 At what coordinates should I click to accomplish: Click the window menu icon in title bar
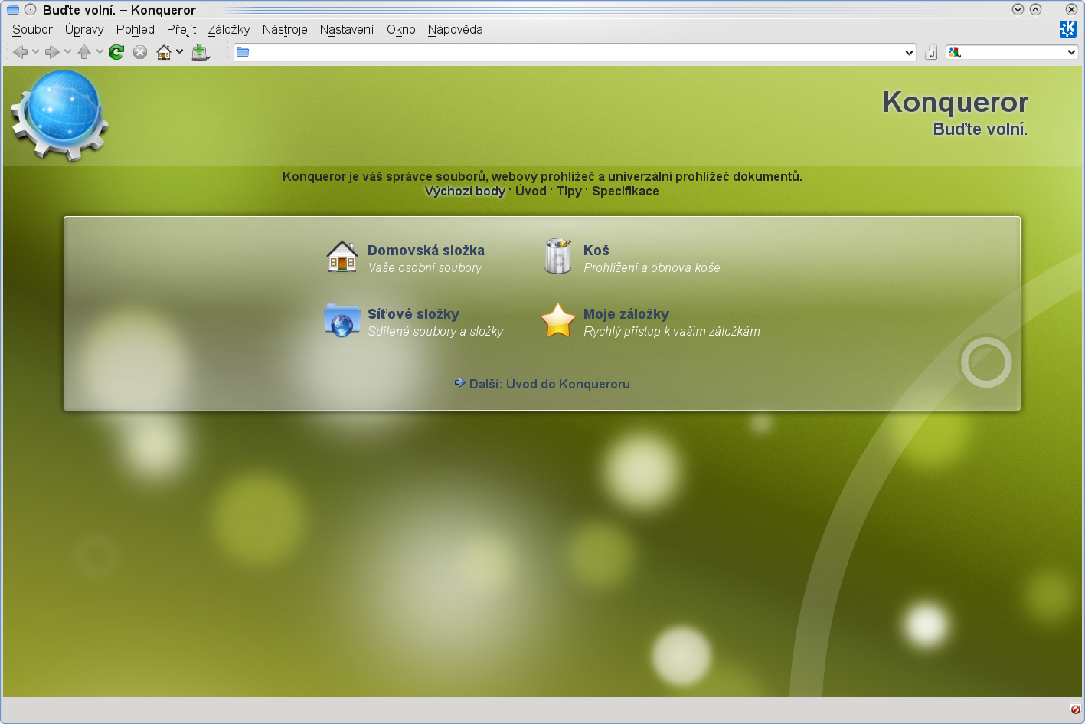[x=13, y=10]
